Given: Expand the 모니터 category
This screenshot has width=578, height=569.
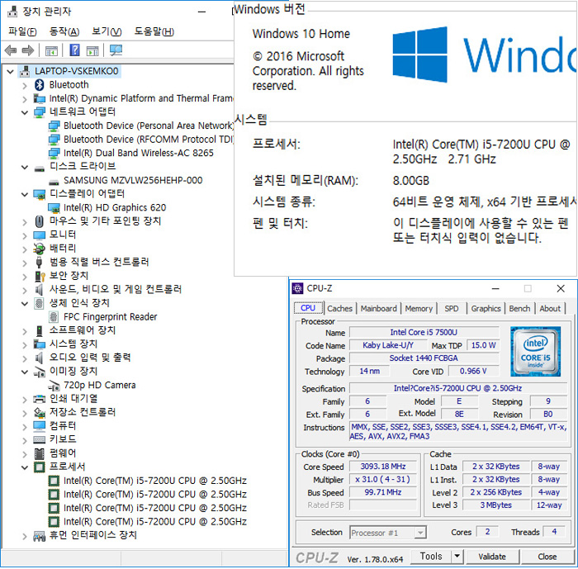Looking at the screenshot, I should pos(25,235).
